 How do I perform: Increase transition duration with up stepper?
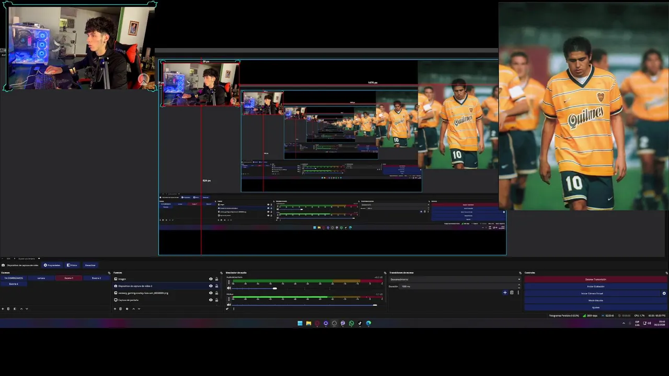pos(519,285)
